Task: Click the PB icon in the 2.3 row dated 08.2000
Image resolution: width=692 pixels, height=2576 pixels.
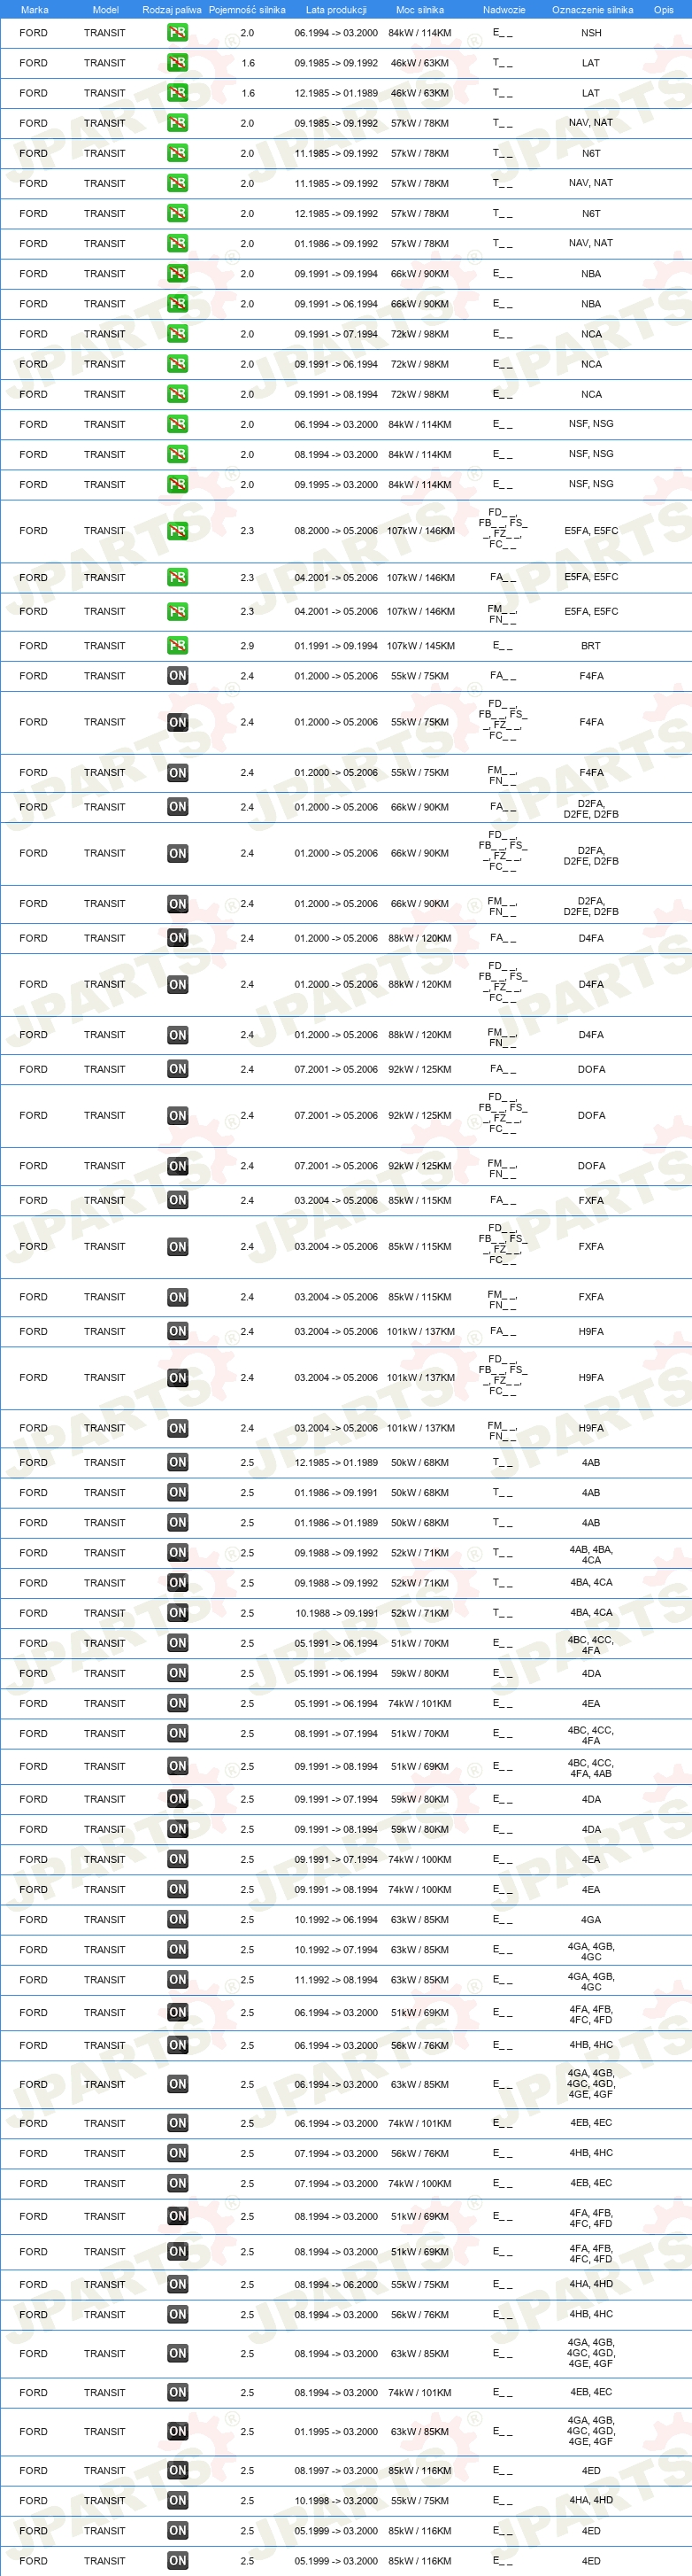Action: [x=178, y=531]
